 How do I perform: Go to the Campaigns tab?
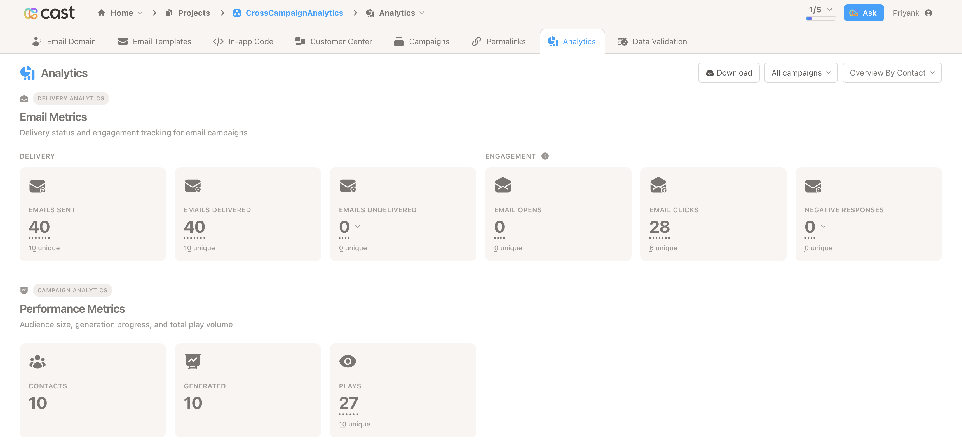coord(422,41)
